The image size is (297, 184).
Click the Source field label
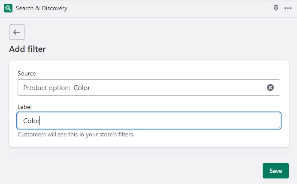click(27, 74)
